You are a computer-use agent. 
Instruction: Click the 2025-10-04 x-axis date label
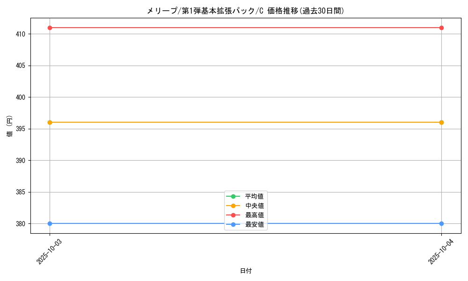441,251
